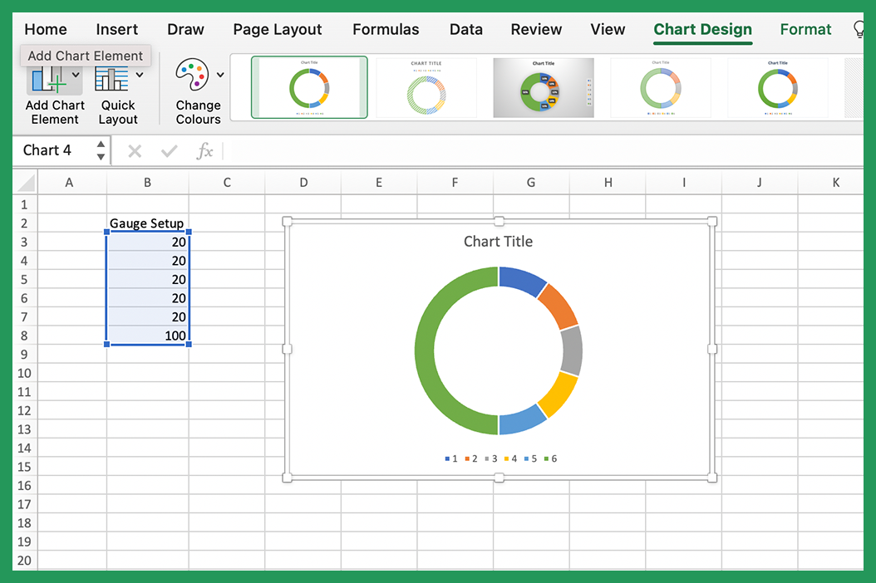Click the Cancel X icon in formula bar

click(x=134, y=151)
